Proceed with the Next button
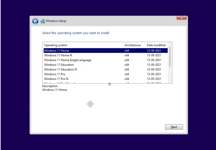Image resolution: width=216 pixels, height=150 pixels. [x=174, y=127]
